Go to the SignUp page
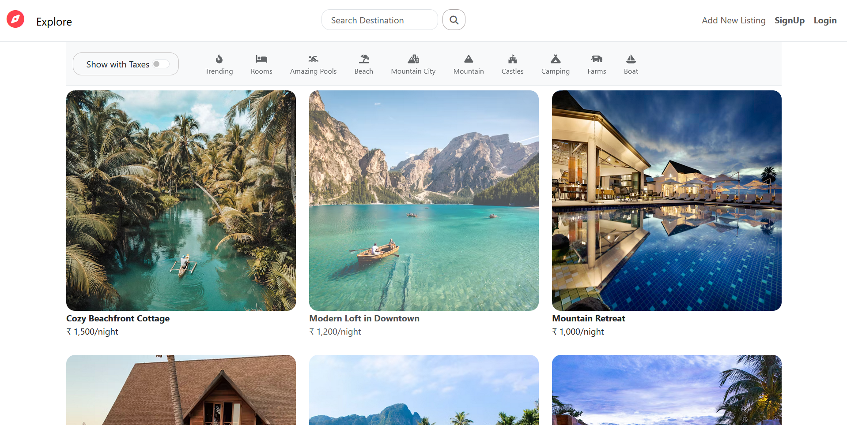The image size is (847, 425). [789, 20]
